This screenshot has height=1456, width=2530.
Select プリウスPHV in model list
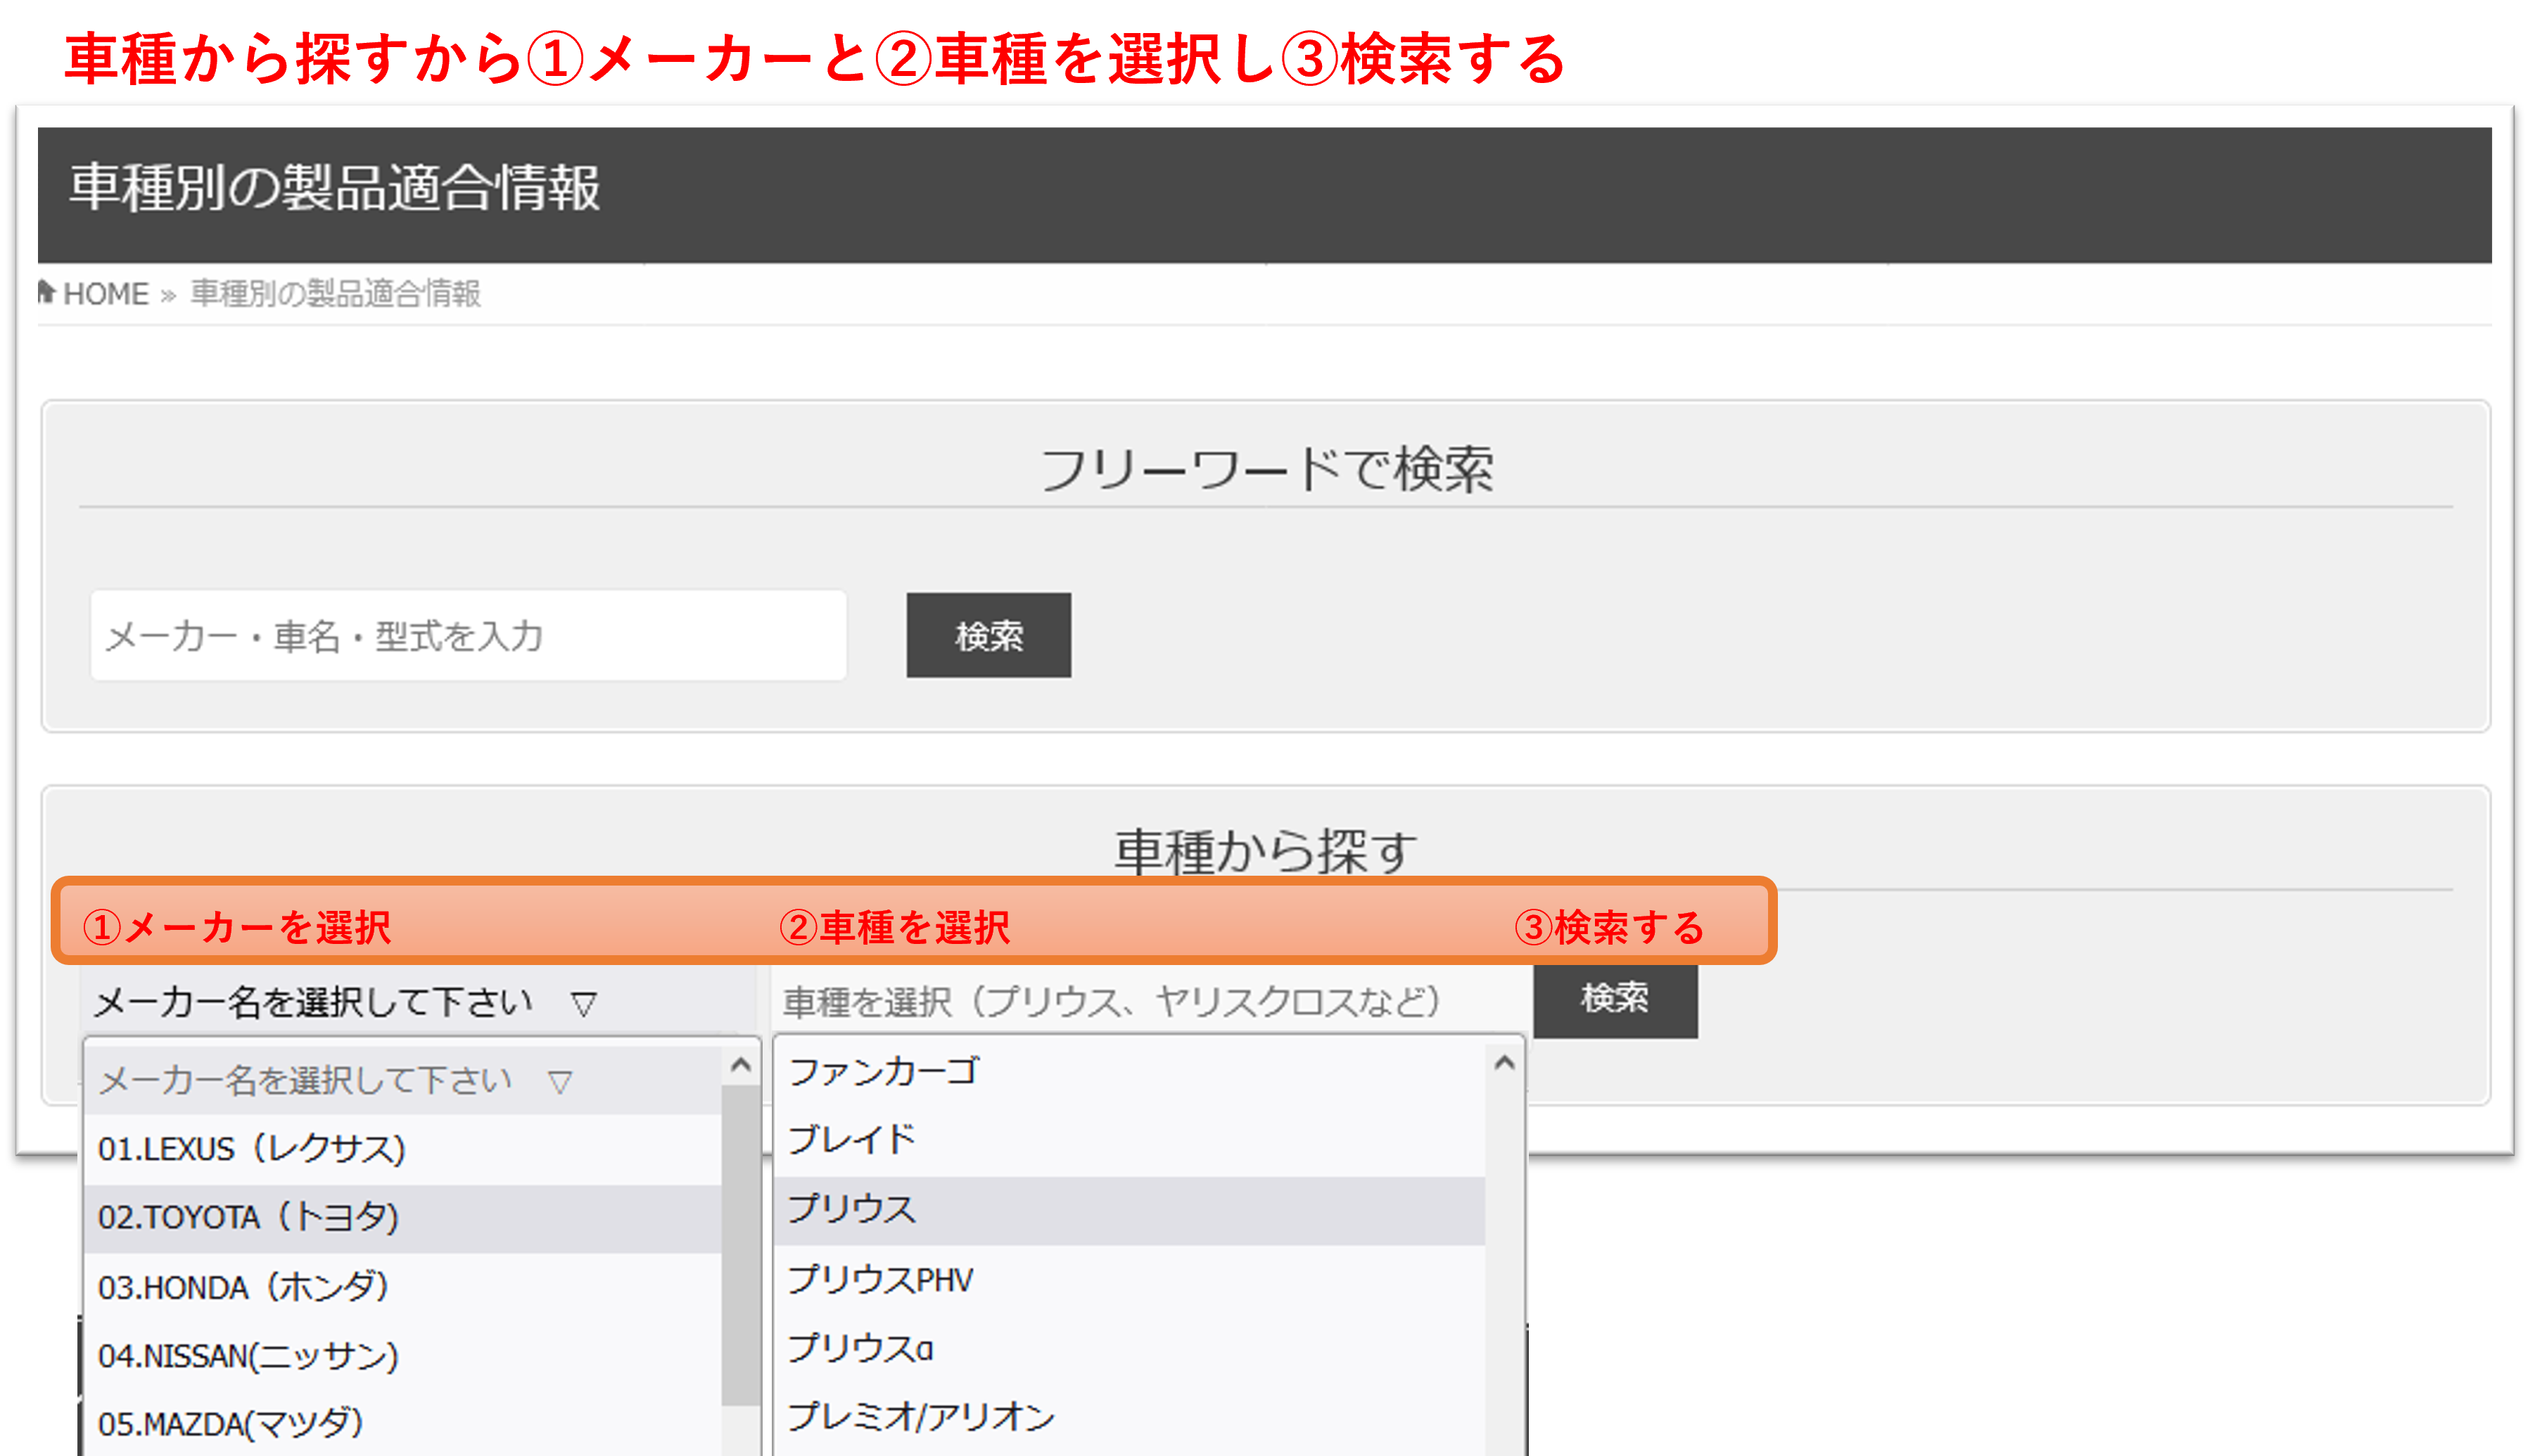1130,1279
